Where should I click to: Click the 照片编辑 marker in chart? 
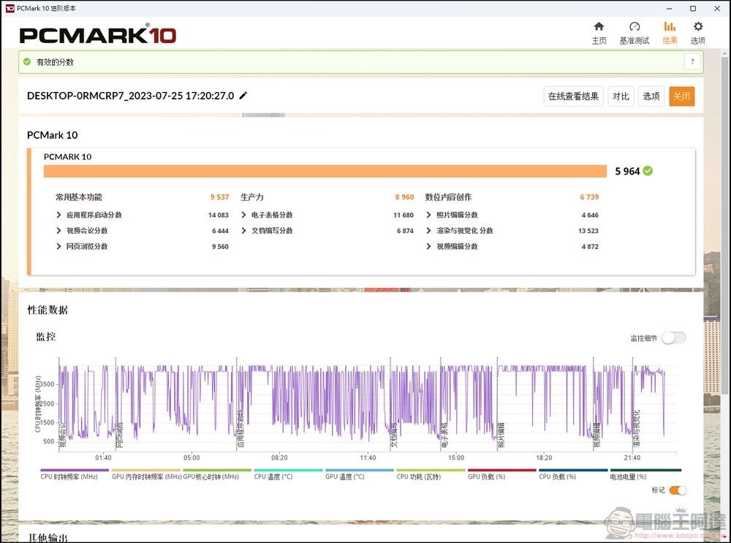point(501,436)
